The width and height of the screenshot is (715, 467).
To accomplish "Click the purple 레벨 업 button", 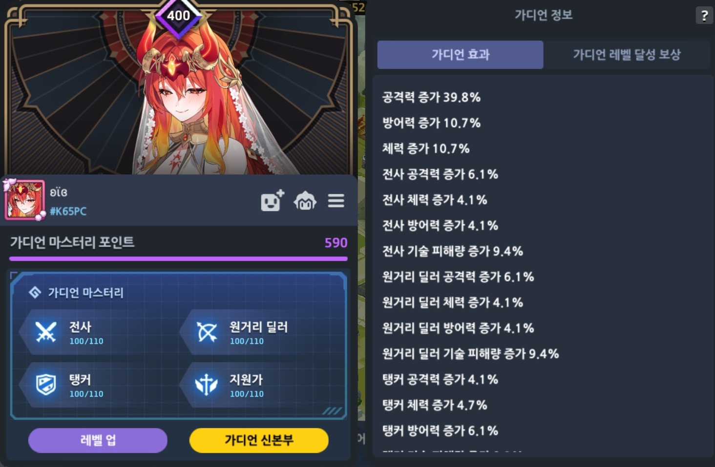I will [x=98, y=440].
